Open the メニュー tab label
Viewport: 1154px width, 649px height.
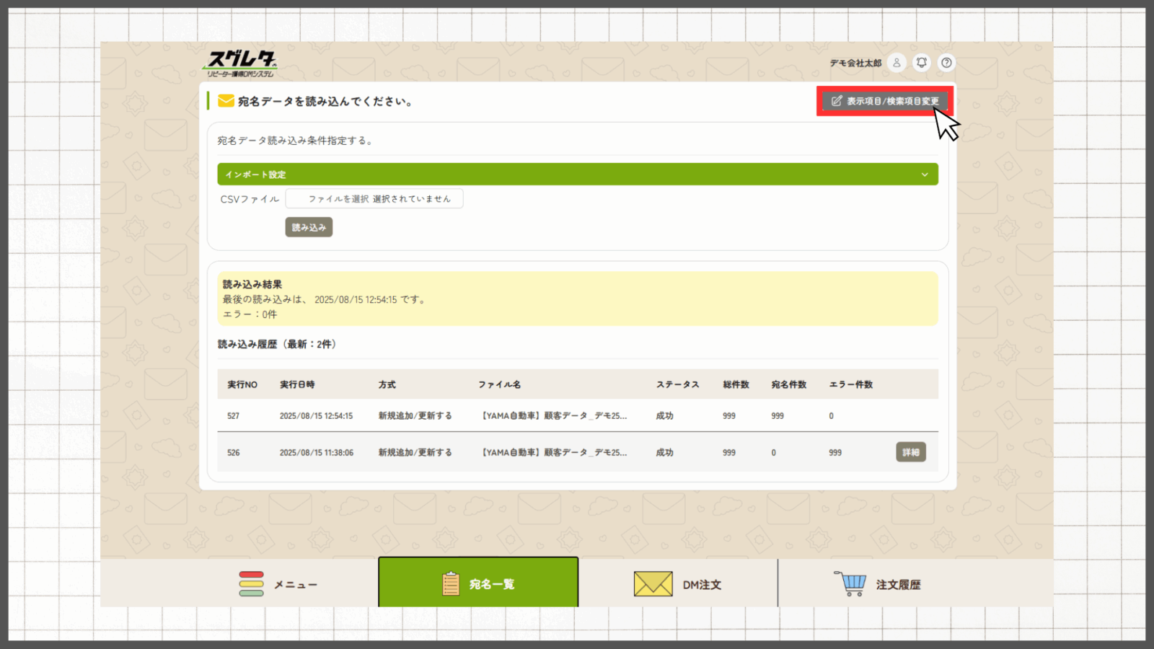click(x=295, y=585)
